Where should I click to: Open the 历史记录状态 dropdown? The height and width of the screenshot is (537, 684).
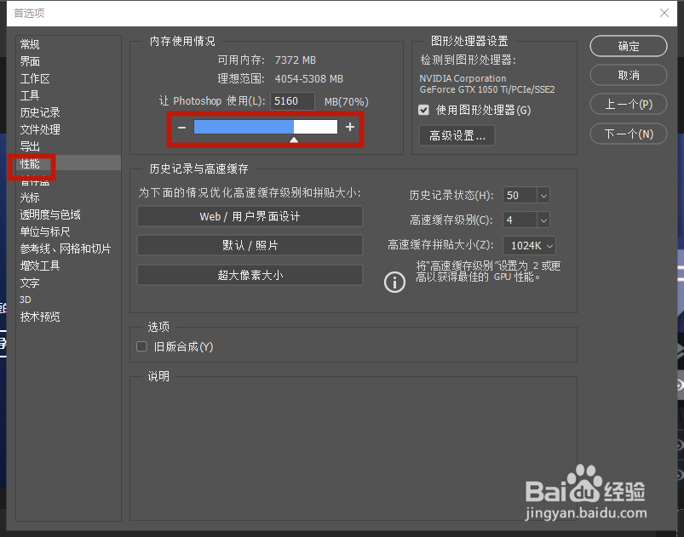(543, 195)
